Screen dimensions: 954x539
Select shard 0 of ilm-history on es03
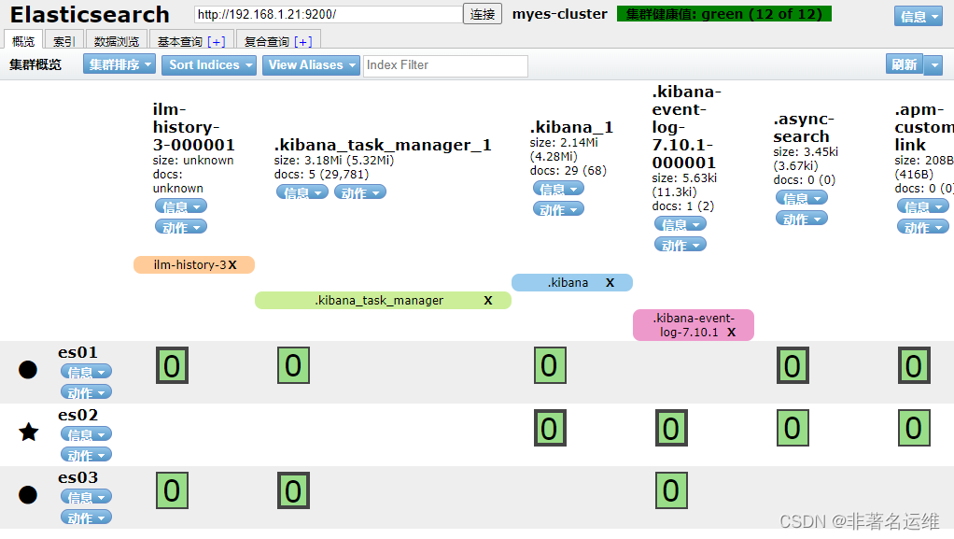pyautogui.click(x=172, y=490)
